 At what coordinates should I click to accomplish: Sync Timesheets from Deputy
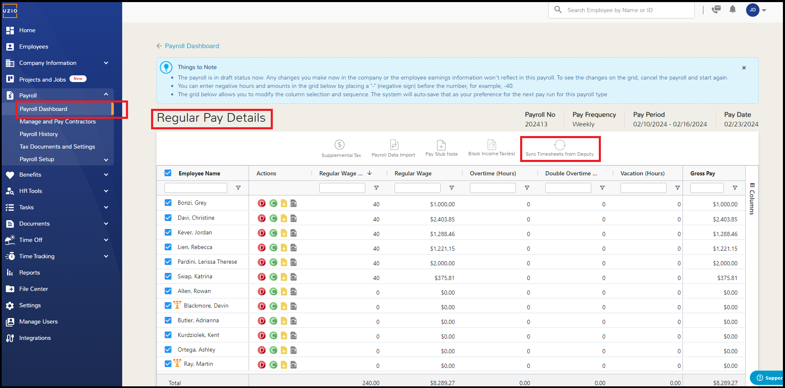(559, 149)
